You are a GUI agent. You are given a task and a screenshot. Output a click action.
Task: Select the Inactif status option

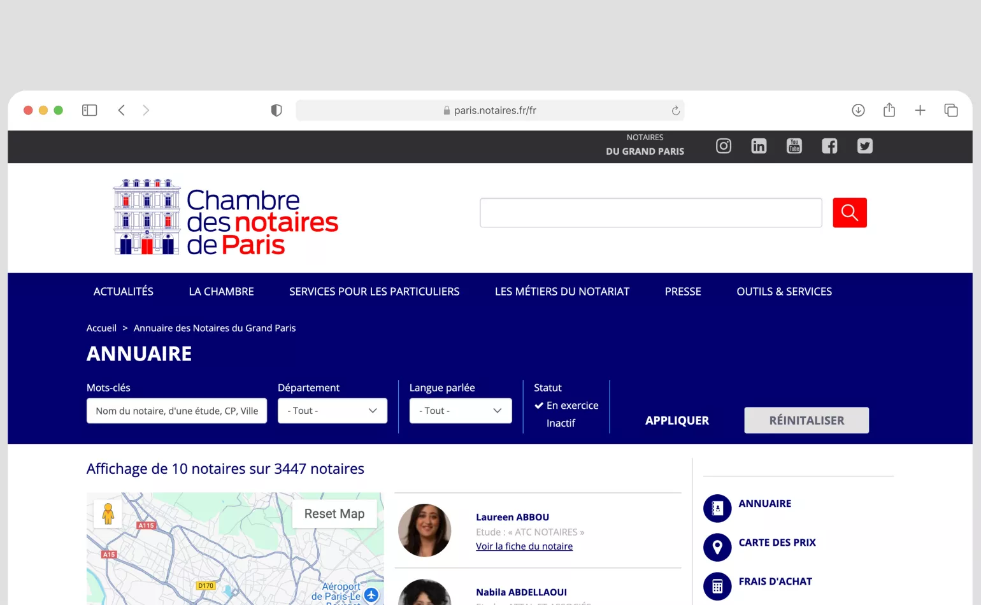[561, 423]
